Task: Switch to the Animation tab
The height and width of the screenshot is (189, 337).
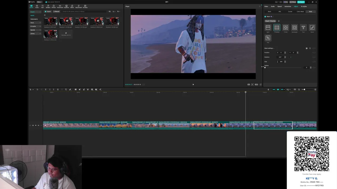Action: [x=288, y=6]
